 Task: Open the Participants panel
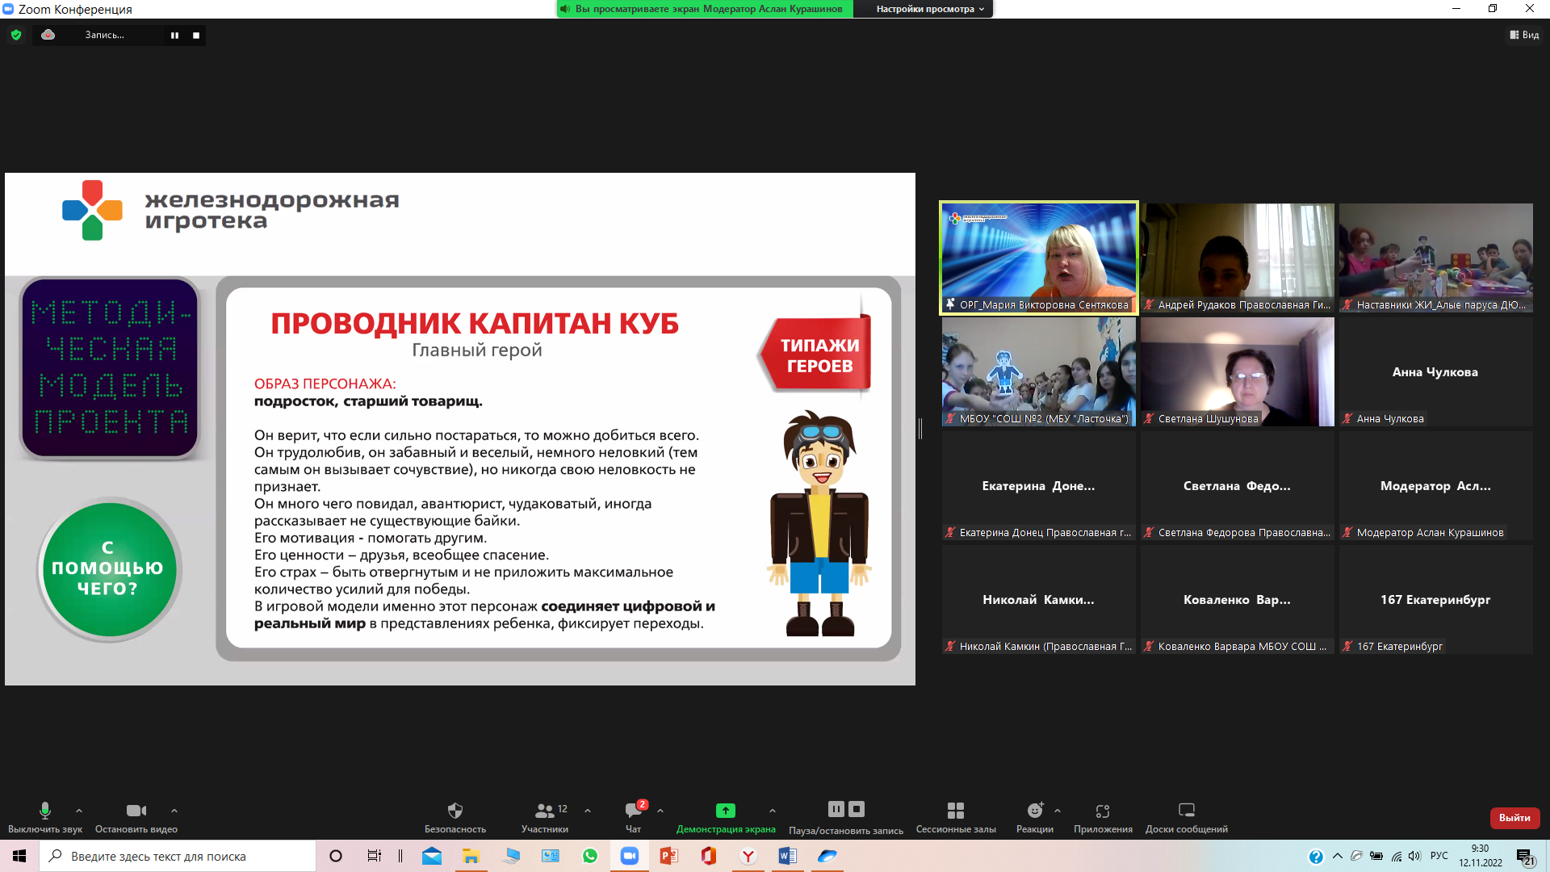[x=545, y=811]
